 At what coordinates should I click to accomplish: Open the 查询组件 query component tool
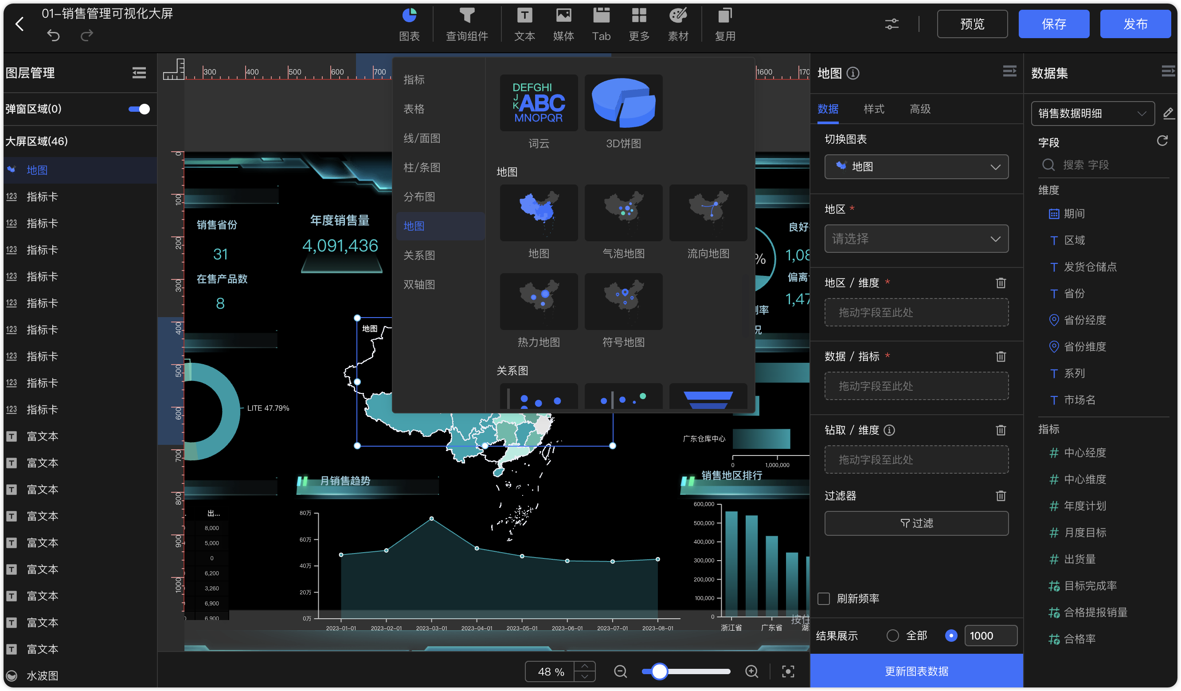(x=467, y=24)
